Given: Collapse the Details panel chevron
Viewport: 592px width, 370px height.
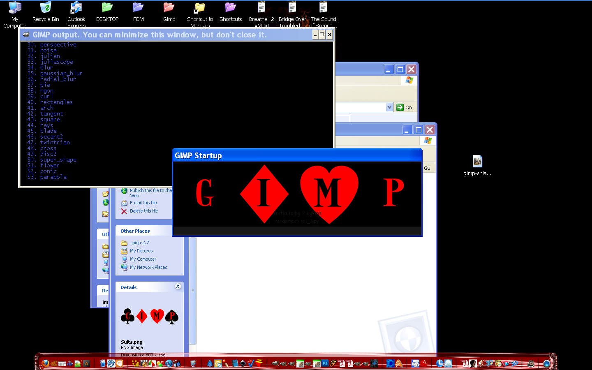Looking at the screenshot, I should pos(178,287).
